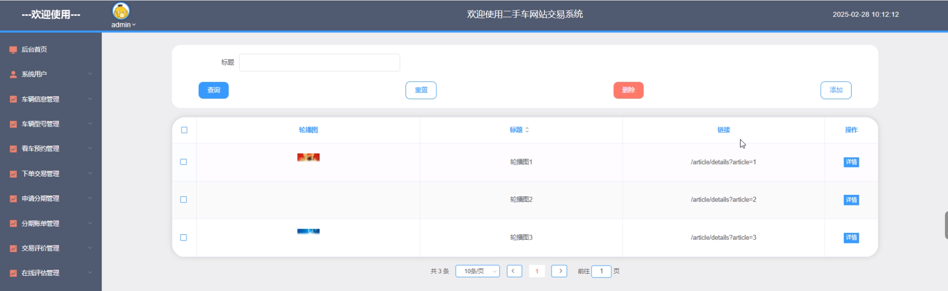This screenshot has height=291, width=948.
Task: Click link text /article/details?article=2
Action: [x=723, y=199]
